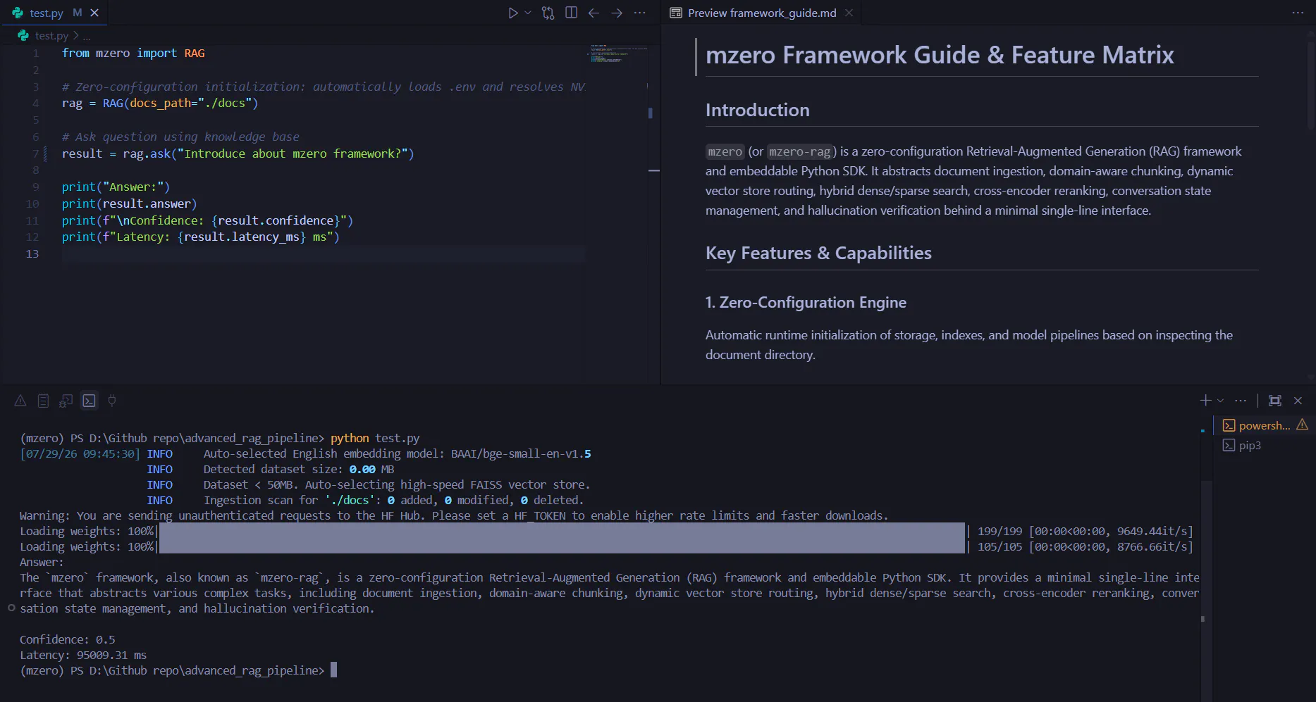Split the editor to the right

(571, 13)
